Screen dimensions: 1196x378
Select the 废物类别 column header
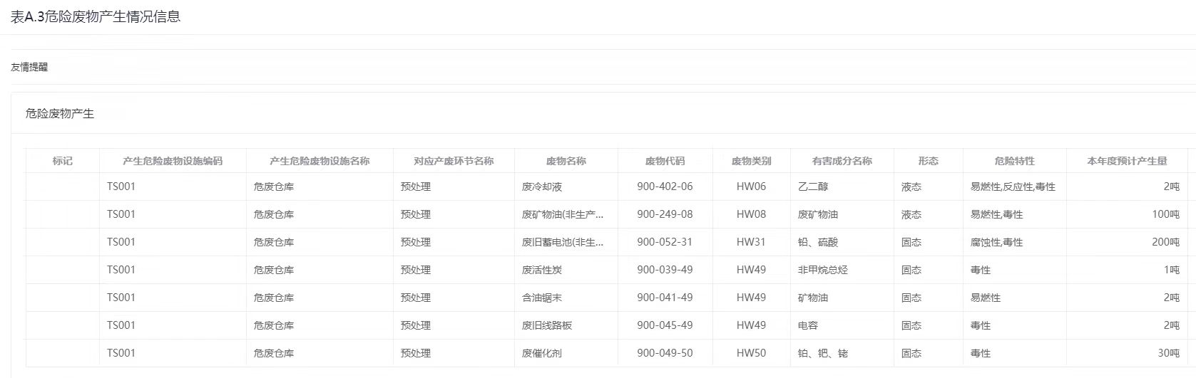[751, 161]
